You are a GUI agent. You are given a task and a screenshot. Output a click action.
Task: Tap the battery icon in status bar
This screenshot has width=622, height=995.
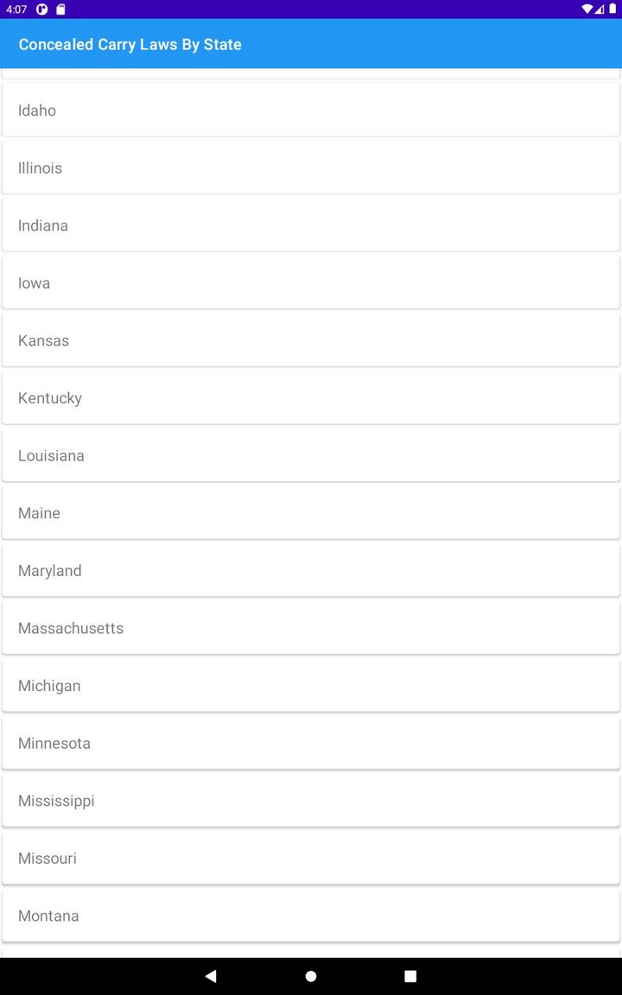(612, 10)
